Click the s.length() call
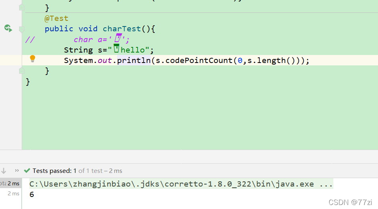378x209 pixels. click(x=272, y=60)
